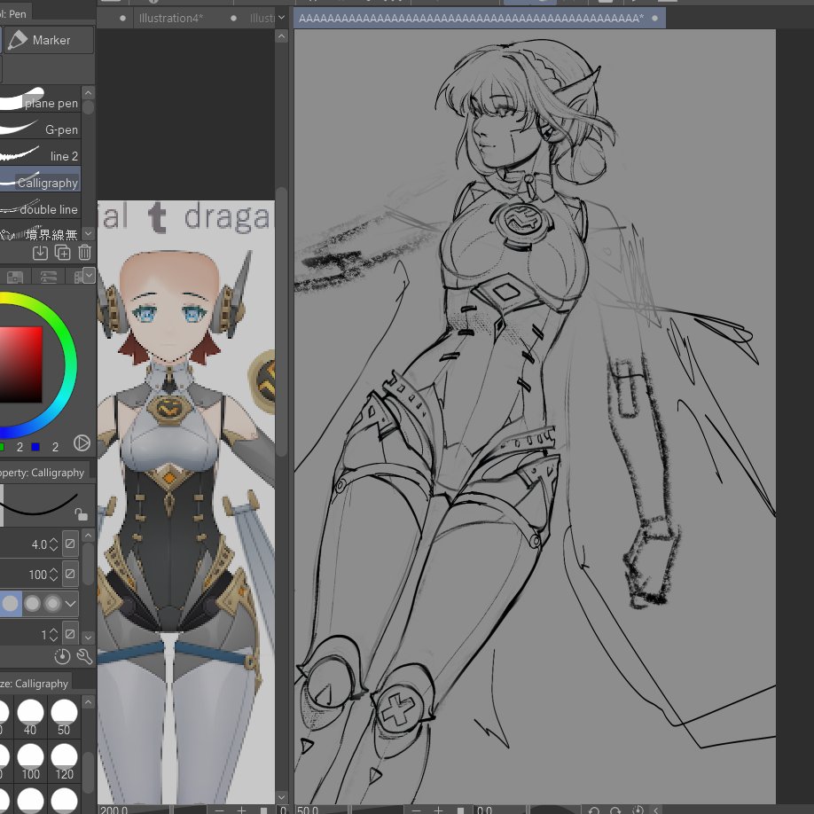Open stabilization dynamics settings button
This screenshot has height=814, width=814.
70,634
